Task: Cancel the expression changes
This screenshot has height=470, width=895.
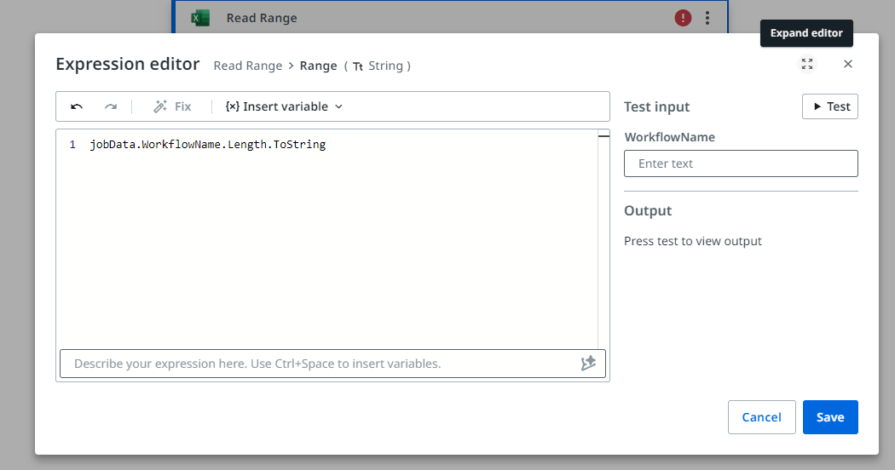Action: (761, 417)
